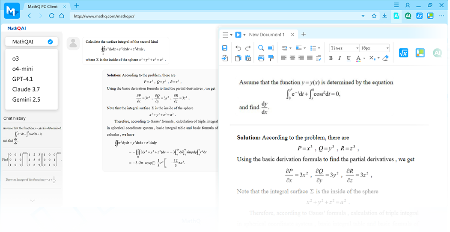Image resolution: width=450 pixels, height=232 pixels.
Task: Select the New Document 1 tab
Action: 267,35
